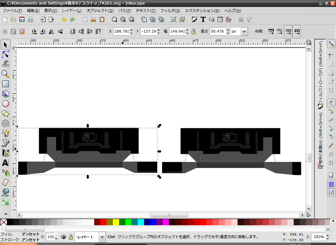Viewport: 336px width, 245px height.
Task: Open the フィルタ(S) menu
Action: click(x=170, y=11)
